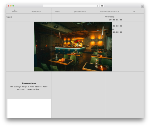Click the round extension icon beside address bar
The width and height of the screenshot is (150, 127).
[x=102, y=6]
